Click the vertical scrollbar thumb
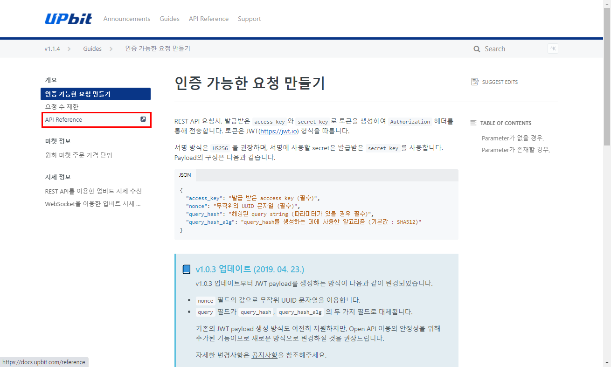Image resolution: width=611 pixels, height=367 pixels. coord(607,77)
